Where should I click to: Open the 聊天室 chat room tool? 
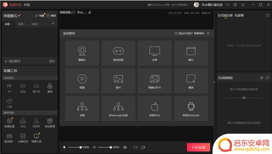tap(37, 88)
